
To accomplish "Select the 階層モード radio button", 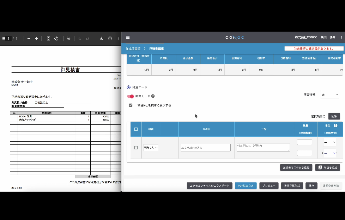I will click(x=129, y=87).
